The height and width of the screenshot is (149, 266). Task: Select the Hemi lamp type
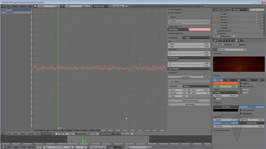tap(249, 80)
